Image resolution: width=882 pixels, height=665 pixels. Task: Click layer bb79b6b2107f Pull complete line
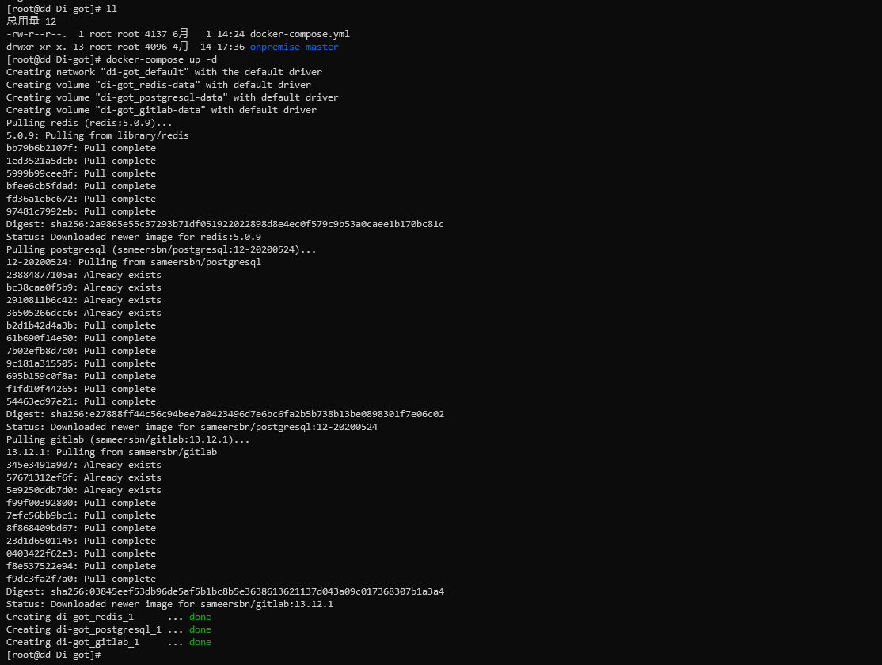[x=81, y=148]
